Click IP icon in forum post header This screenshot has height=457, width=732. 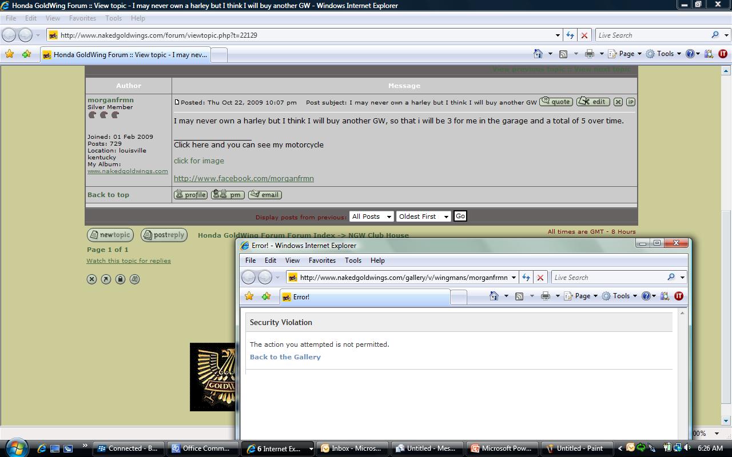point(631,102)
